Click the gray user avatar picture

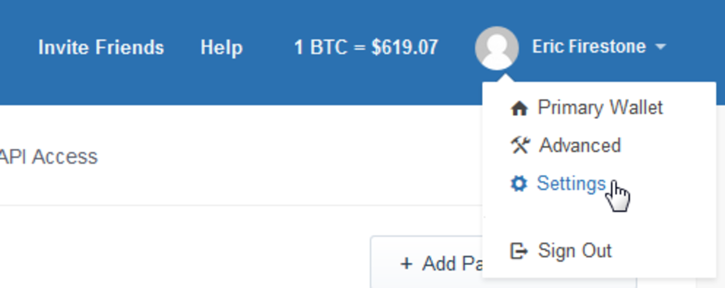(x=497, y=48)
